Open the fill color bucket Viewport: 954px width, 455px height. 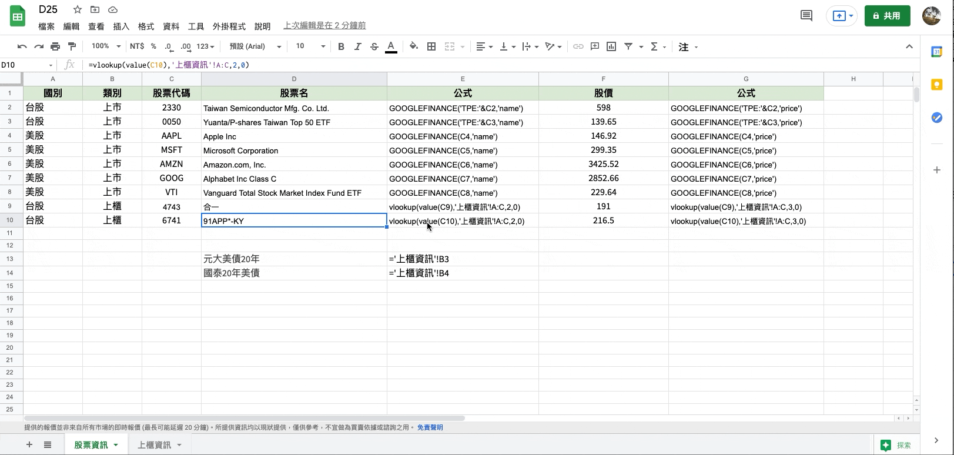pos(414,46)
